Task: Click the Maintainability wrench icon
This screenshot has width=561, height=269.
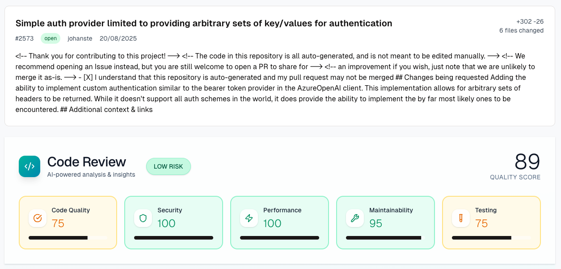Action: (x=355, y=218)
